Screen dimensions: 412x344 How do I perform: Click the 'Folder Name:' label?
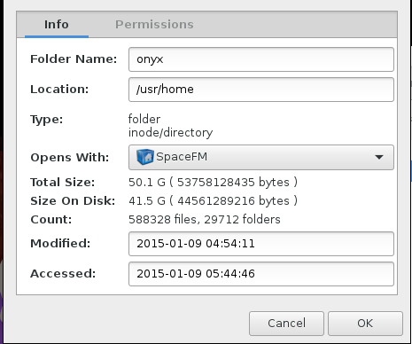pos(74,59)
